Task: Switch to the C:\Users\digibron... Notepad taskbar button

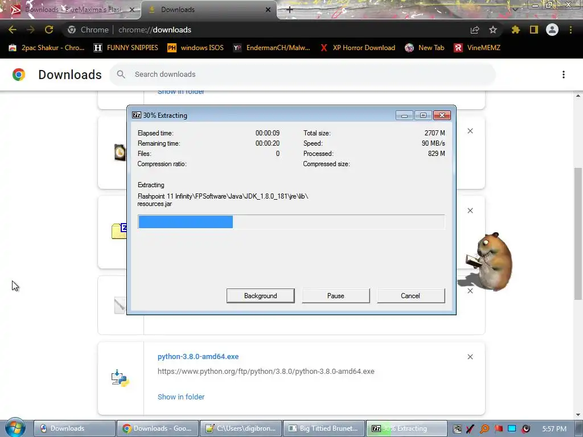Action: pos(241,428)
